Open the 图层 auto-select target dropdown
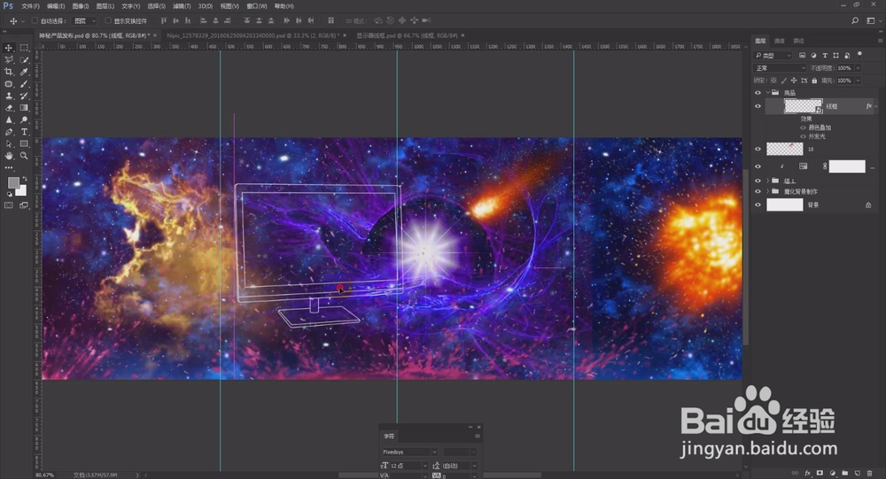The height and width of the screenshot is (479, 886). click(85, 21)
